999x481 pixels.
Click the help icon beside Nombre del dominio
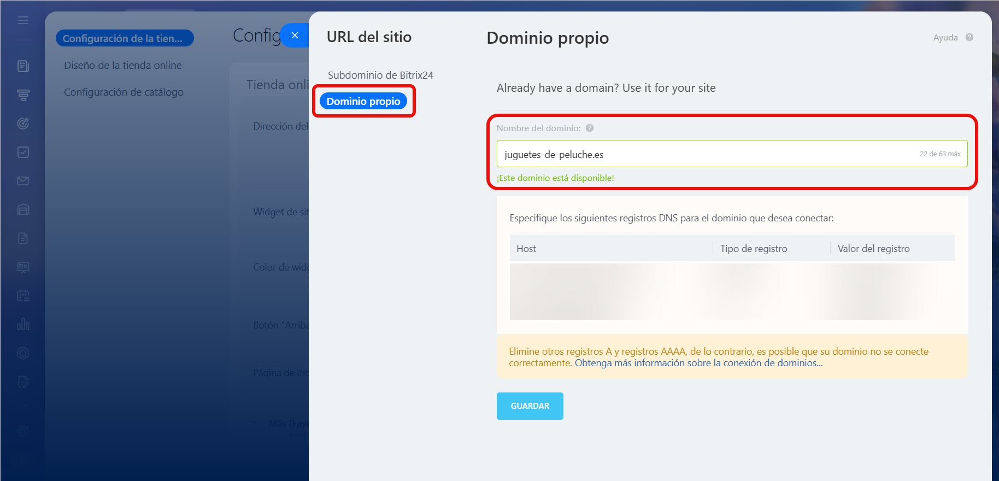pyautogui.click(x=590, y=128)
